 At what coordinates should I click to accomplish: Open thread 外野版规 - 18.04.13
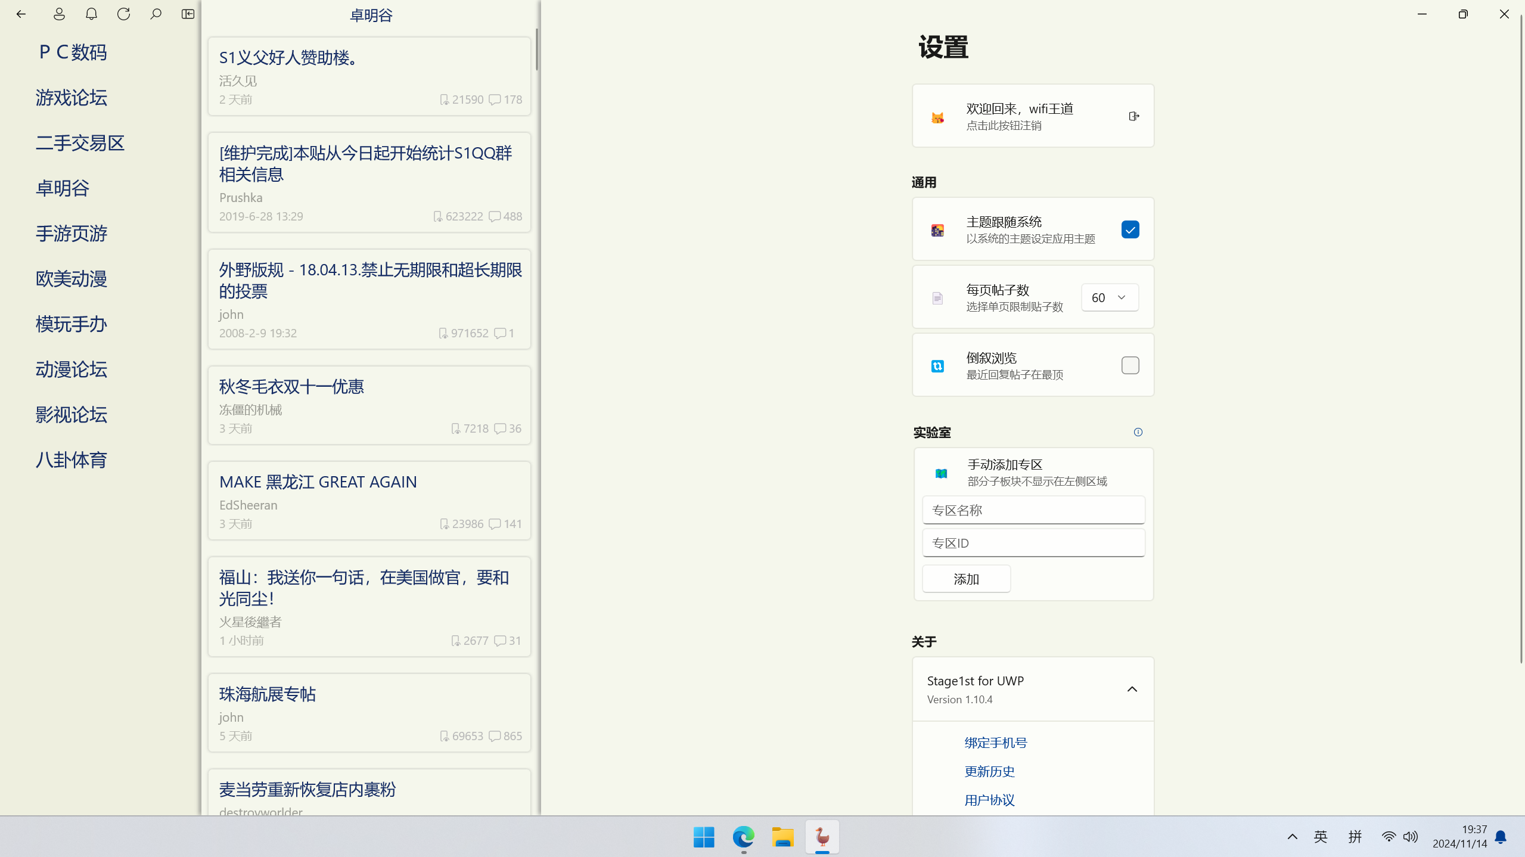click(369, 299)
